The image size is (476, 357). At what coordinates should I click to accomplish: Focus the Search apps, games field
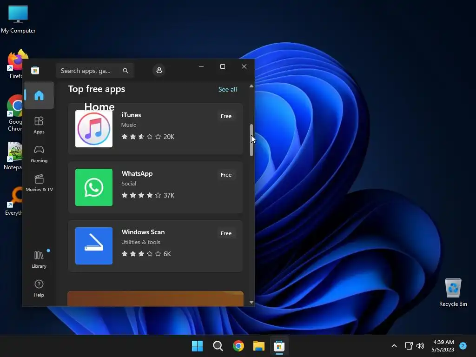tap(95, 71)
